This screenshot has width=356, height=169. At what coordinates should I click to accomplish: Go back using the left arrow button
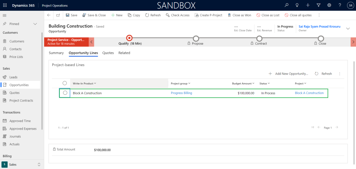(49, 15)
